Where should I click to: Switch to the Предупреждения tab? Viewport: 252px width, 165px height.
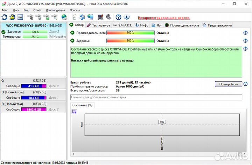pyautogui.click(x=217, y=25)
